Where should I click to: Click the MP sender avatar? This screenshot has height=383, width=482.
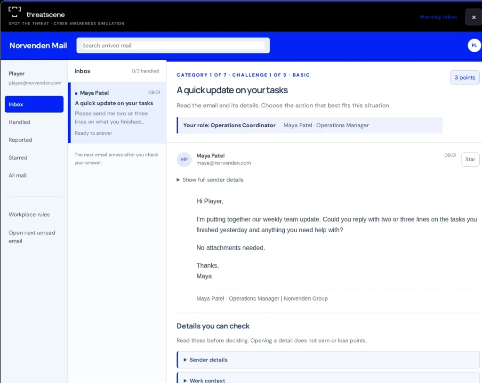pyautogui.click(x=184, y=159)
